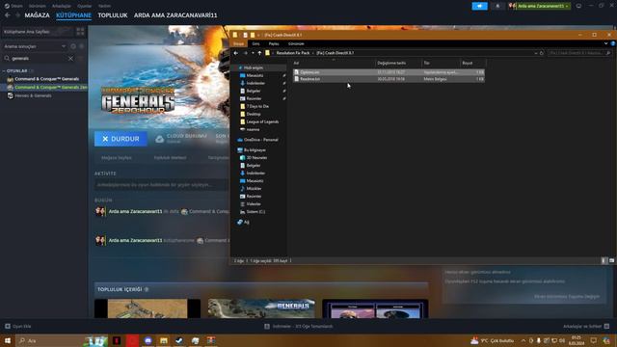The height and width of the screenshot is (347, 617).
Task: Open the Mağaza Sayfası link
Action: point(117,158)
